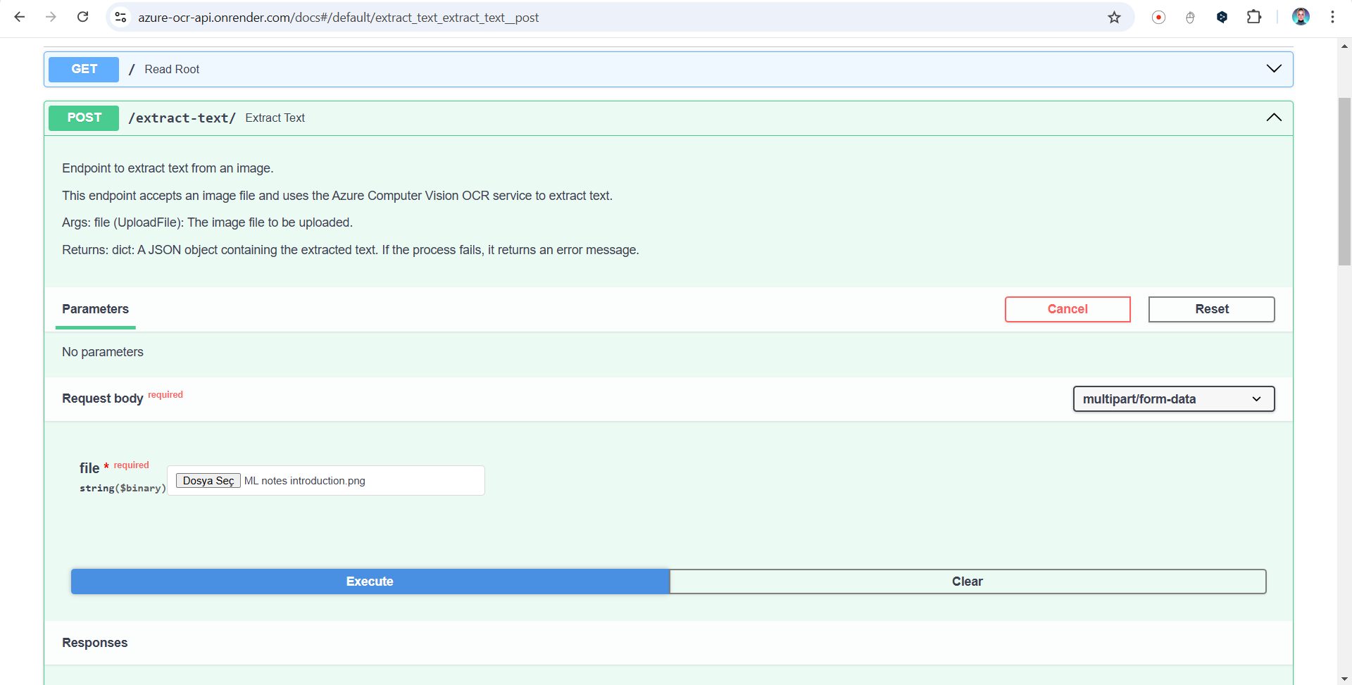Bookmark this page with the star icon
The width and height of the screenshot is (1352, 685).
pyautogui.click(x=1114, y=17)
